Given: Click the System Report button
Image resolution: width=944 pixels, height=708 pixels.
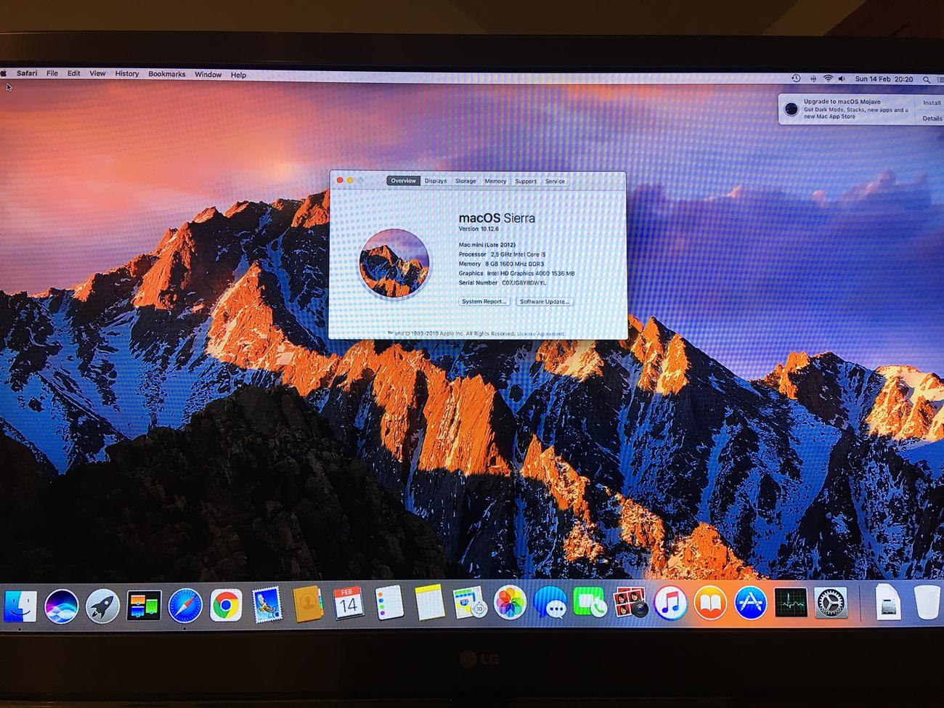Looking at the screenshot, I should (x=484, y=301).
